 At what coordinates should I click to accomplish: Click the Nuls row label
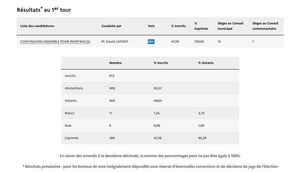(x=68, y=126)
